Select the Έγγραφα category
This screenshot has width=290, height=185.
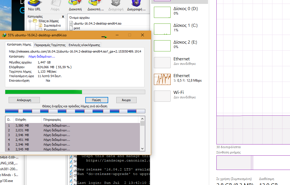point(50,30)
